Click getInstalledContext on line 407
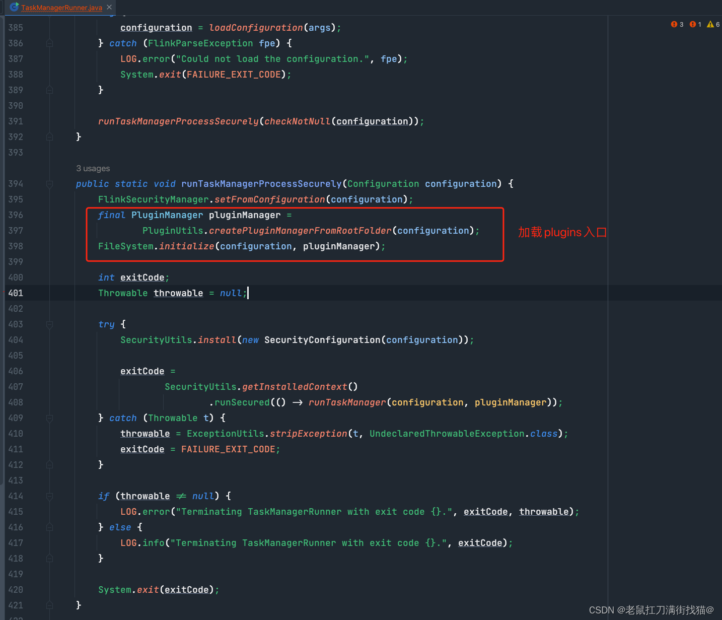722x620 pixels. (x=295, y=387)
